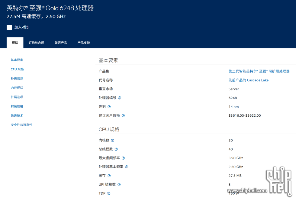The height and width of the screenshot is (201, 296).
Task: Click help icon next to 内核数
Action: click(113, 140)
